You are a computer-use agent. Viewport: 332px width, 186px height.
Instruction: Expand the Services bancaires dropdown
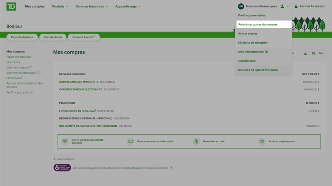[92, 6]
